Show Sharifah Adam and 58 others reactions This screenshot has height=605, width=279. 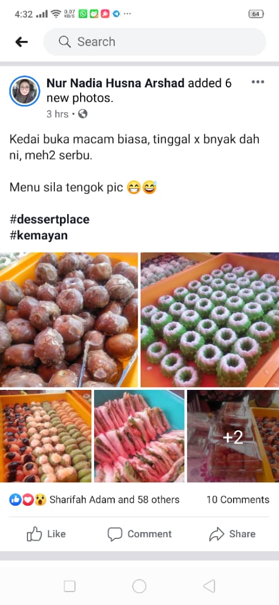(114, 500)
